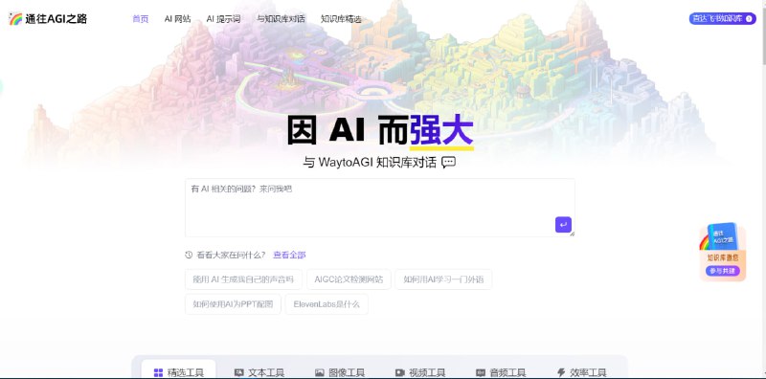The image size is (766, 379).
Task: Go to 首页 navigation item
Action: click(x=140, y=19)
